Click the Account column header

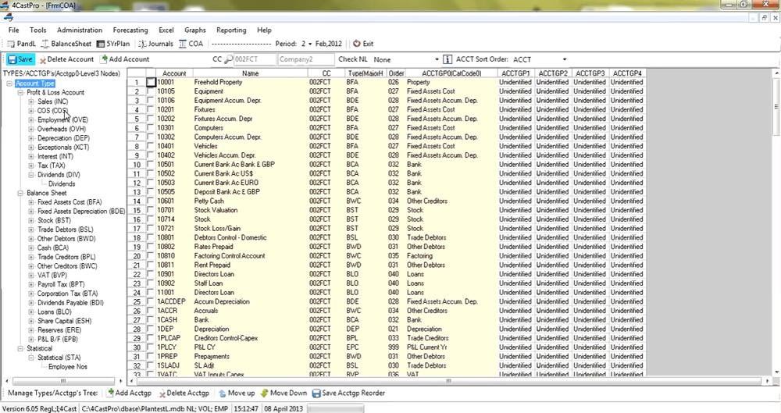pos(174,73)
